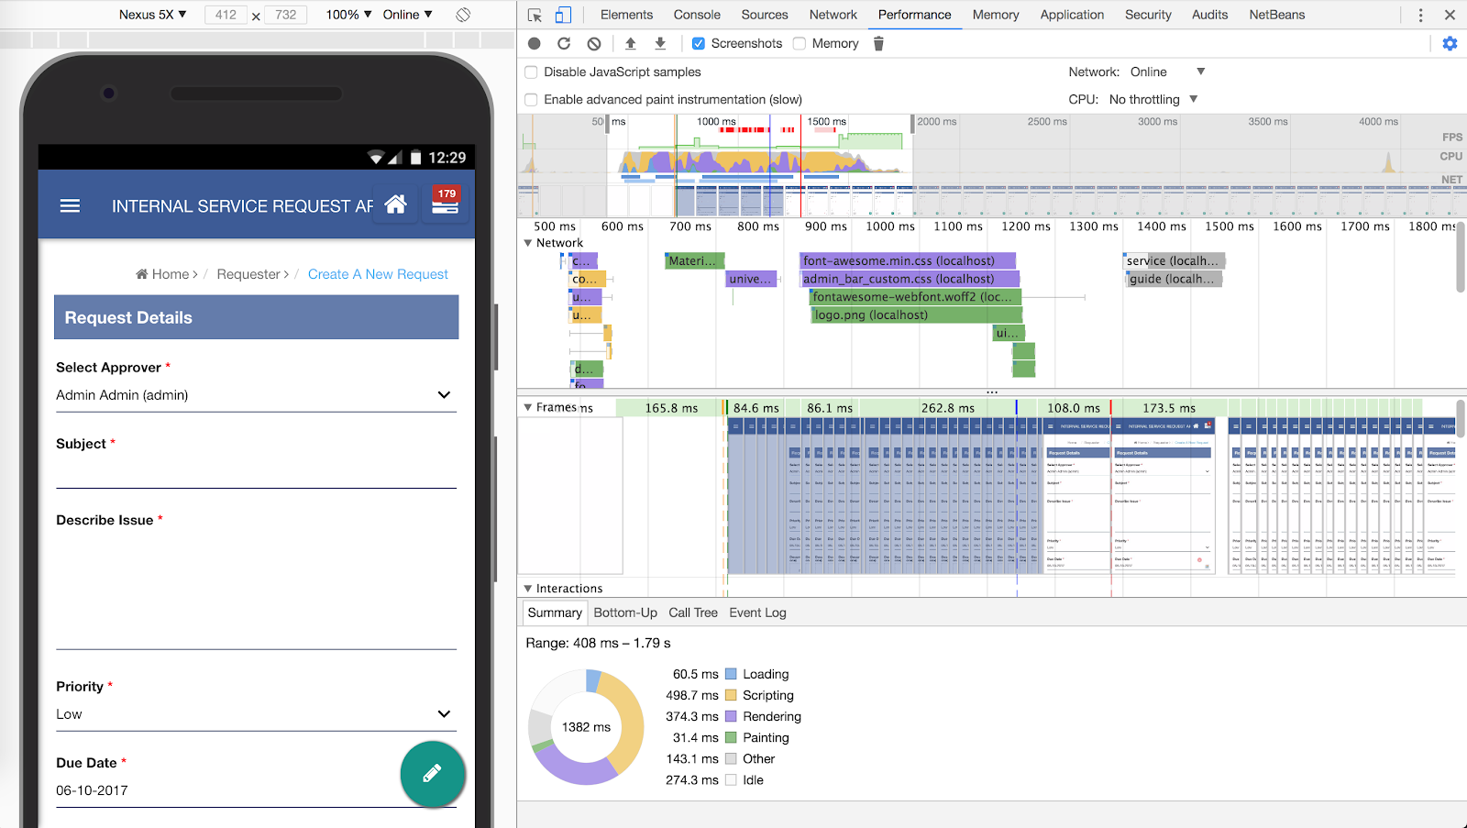Switch to the Call Tree tab
This screenshot has width=1467, height=828.
coord(693,613)
